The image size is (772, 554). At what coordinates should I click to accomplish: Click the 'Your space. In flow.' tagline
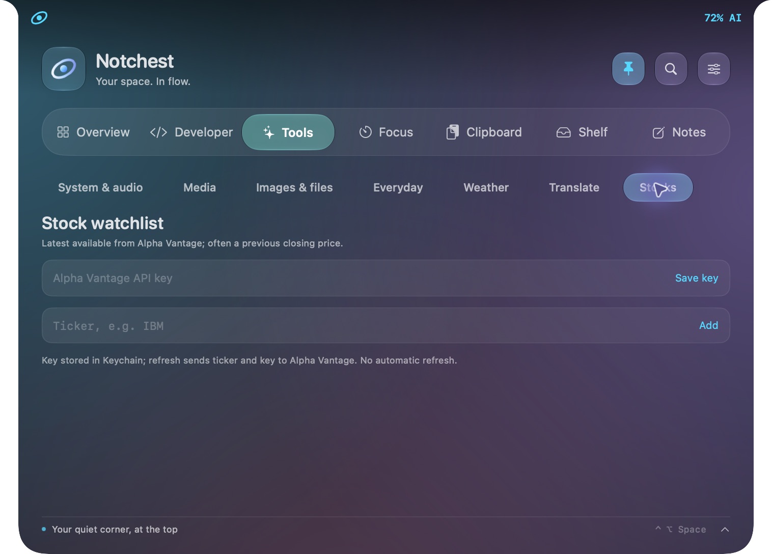pos(143,81)
